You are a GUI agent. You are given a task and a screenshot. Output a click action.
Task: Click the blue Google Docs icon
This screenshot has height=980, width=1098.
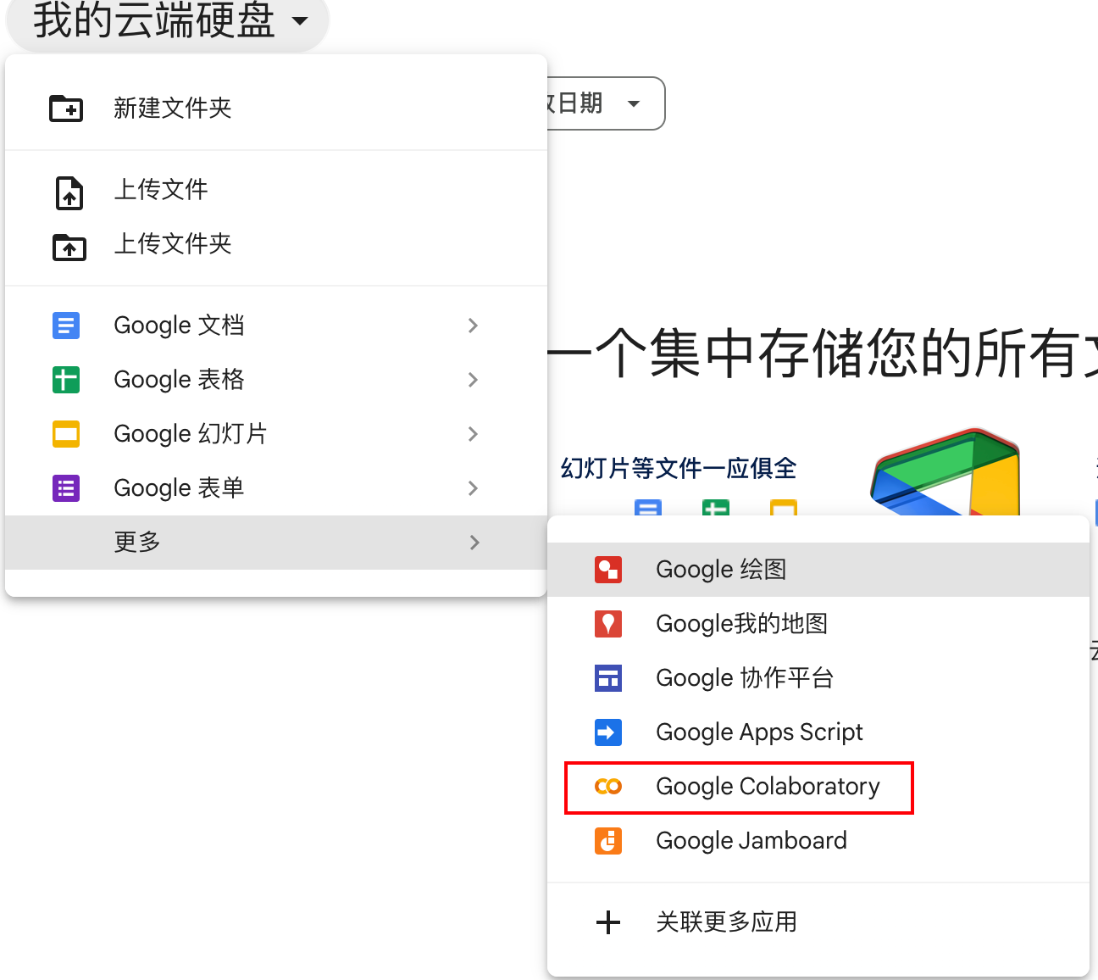coord(66,326)
